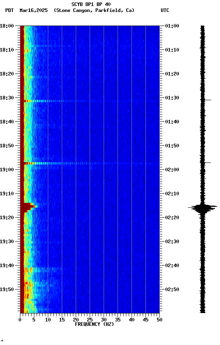Click the location "(Stone Canyon, Parkfield, Ca)"
Image resolution: width=220 pixels, height=345 pixels.
pos(94,10)
